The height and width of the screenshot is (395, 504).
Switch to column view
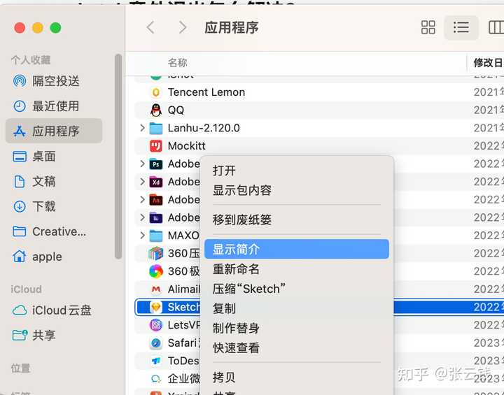(496, 28)
